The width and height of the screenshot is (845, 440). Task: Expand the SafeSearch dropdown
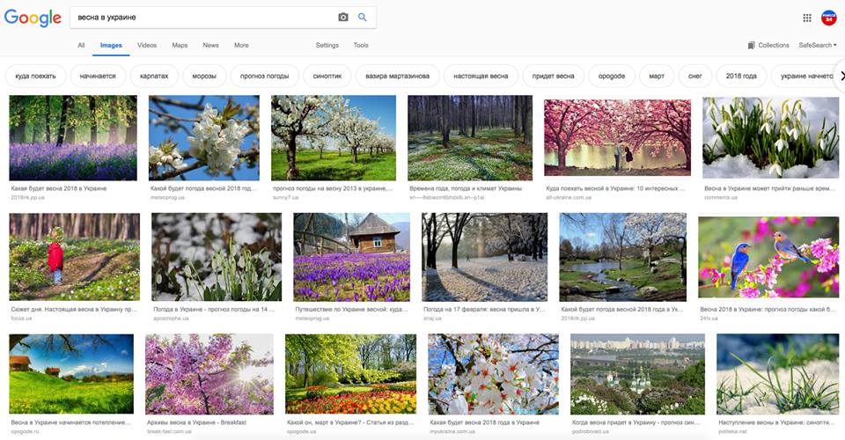(817, 45)
